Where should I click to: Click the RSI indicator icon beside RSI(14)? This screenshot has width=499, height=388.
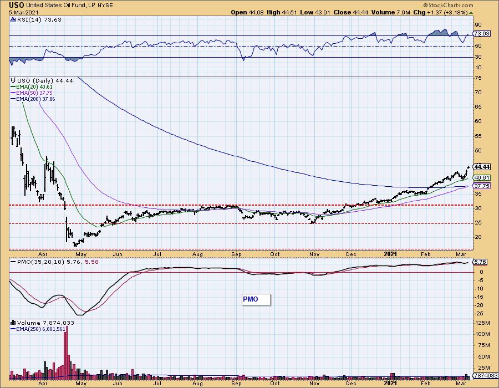click(x=13, y=20)
